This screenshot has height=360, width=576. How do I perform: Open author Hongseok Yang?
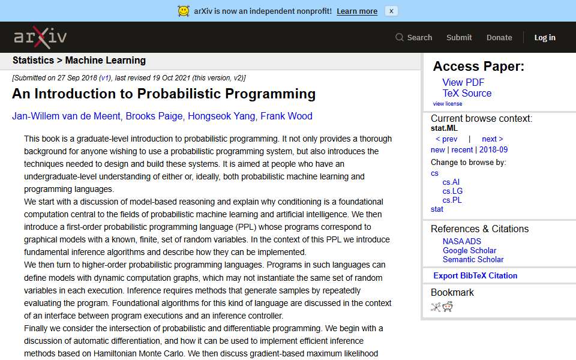tap(221, 116)
